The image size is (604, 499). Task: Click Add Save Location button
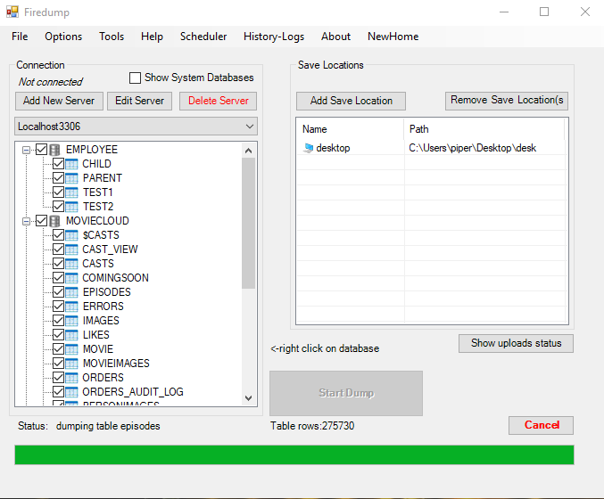click(x=351, y=101)
